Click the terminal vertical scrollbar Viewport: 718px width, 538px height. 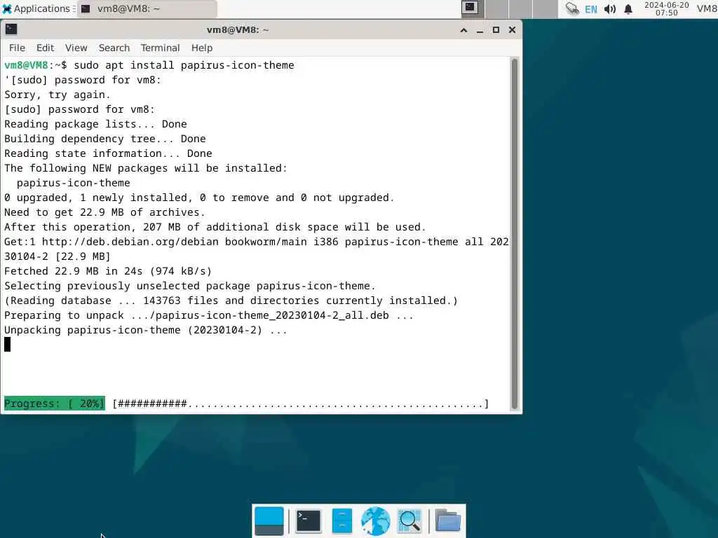pos(515,234)
